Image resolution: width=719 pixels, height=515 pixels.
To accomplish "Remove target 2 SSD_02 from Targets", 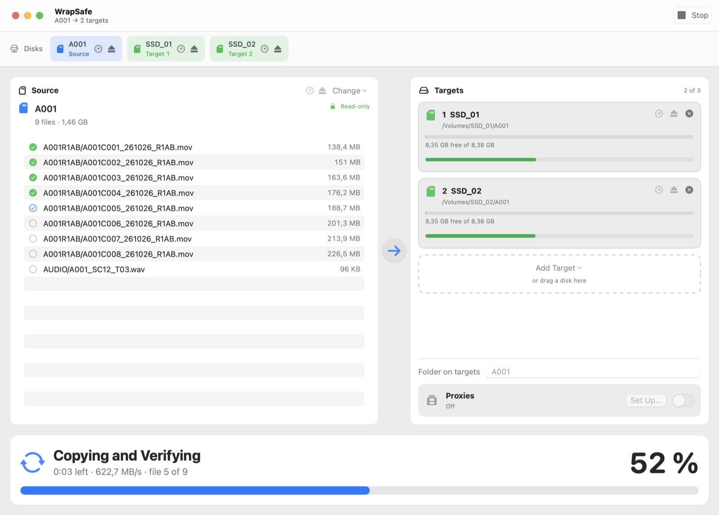I will click(689, 190).
